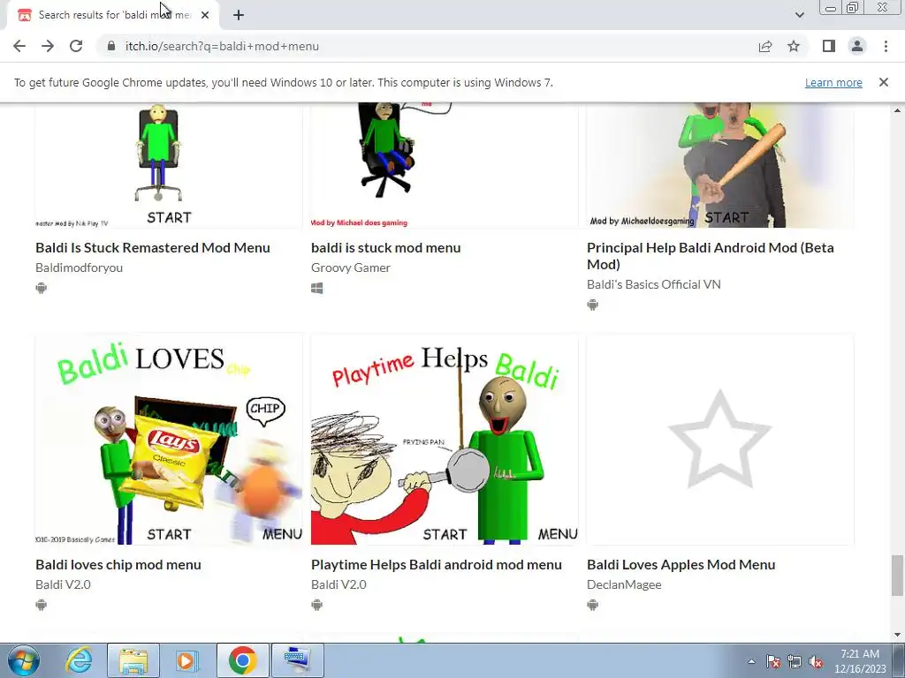
Task: Open baldi is stuck mod menu title
Action: tap(385, 248)
